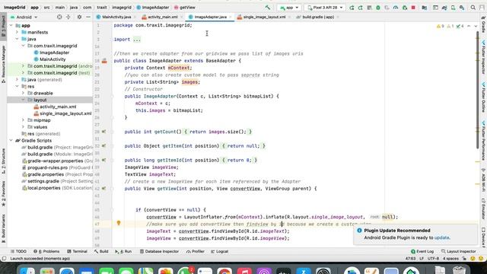Toggle the Gradle tool window on right
The image size is (487, 274).
pyautogui.click(x=483, y=26)
